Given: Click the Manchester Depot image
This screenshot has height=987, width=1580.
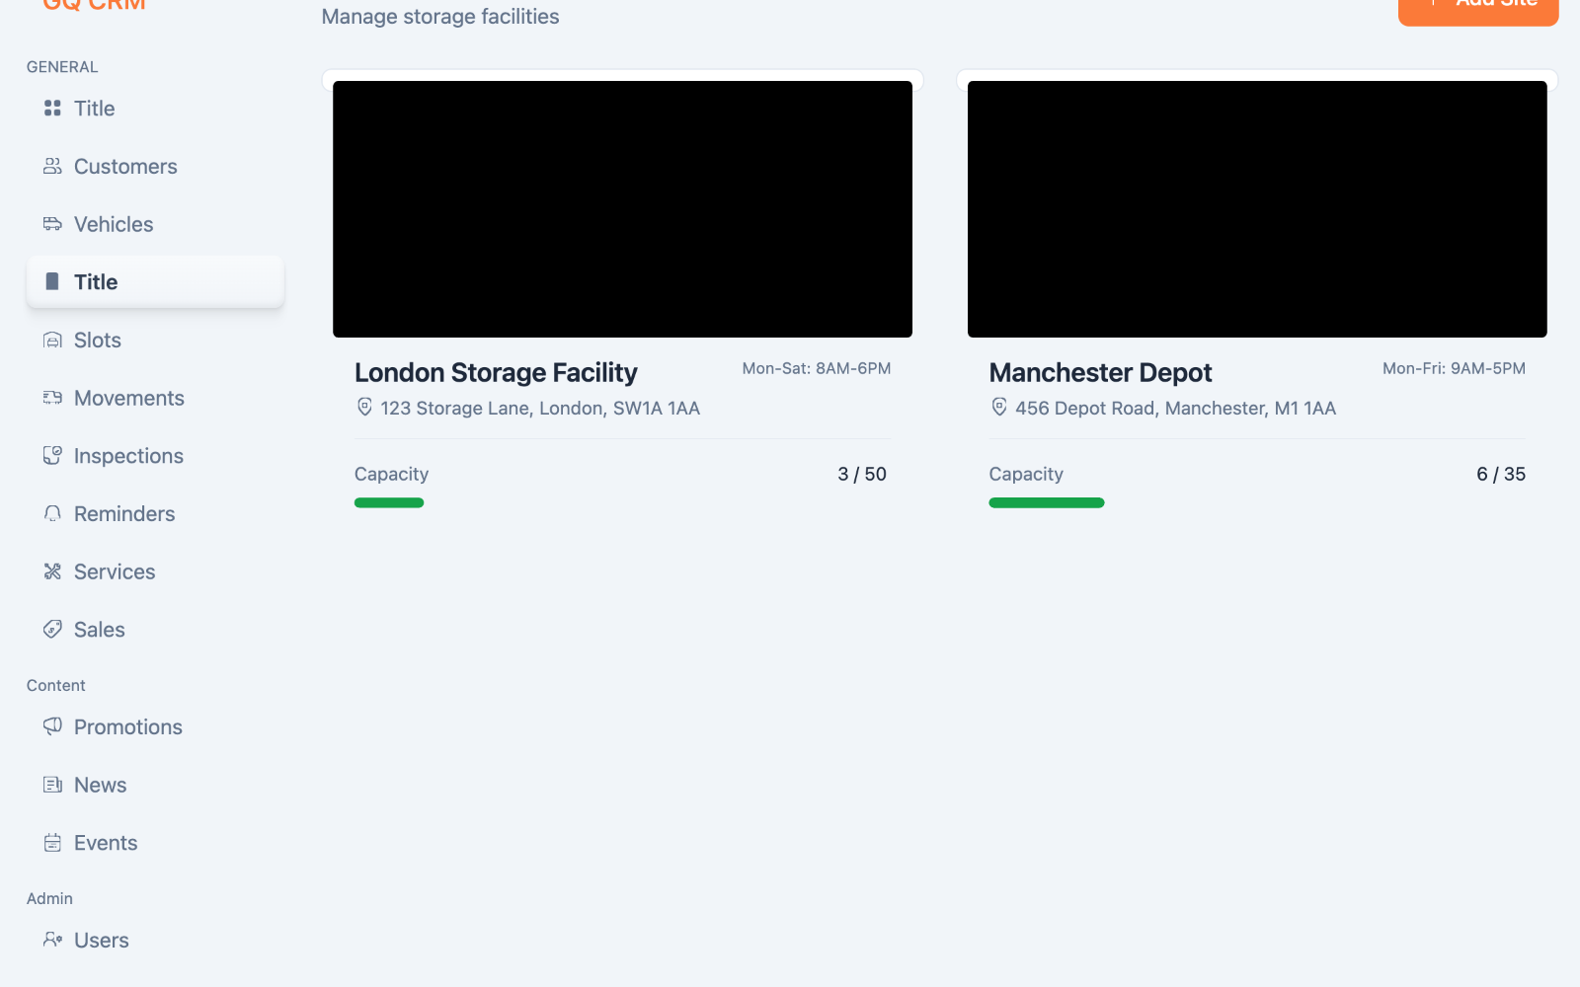Looking at the screenshot, I should tap(1257, 209).
